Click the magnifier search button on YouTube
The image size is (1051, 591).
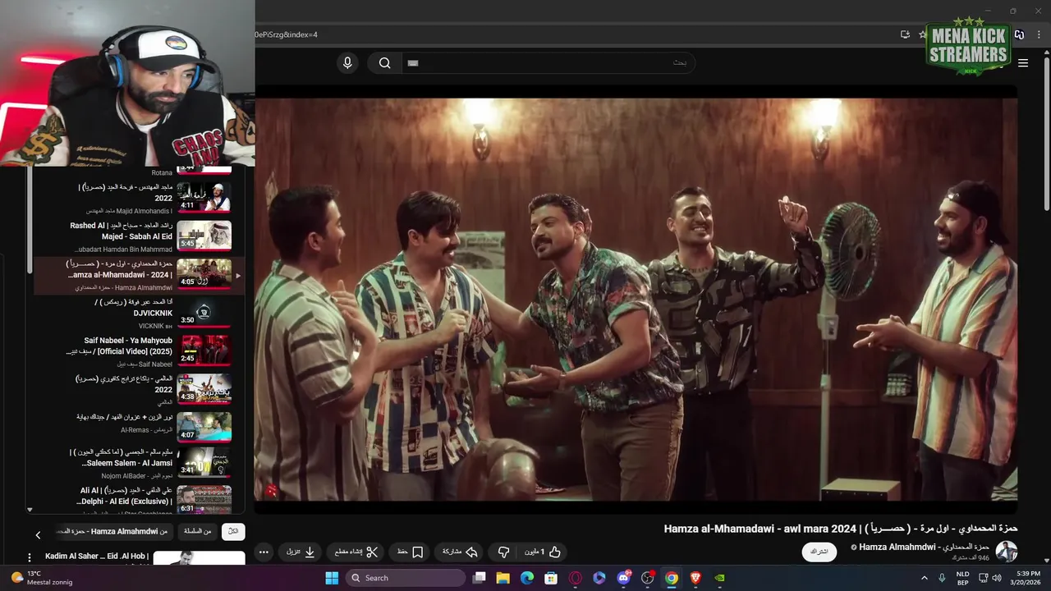click(x=384, y=63)
